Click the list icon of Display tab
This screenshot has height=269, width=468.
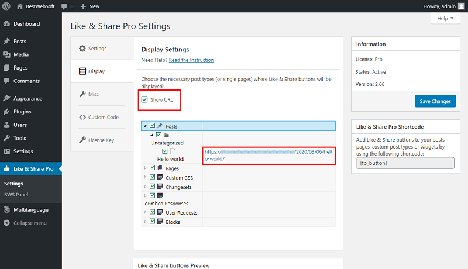[82, 71]
